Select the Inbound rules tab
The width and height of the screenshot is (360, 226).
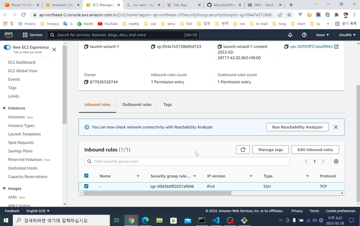tap(97, 105)
